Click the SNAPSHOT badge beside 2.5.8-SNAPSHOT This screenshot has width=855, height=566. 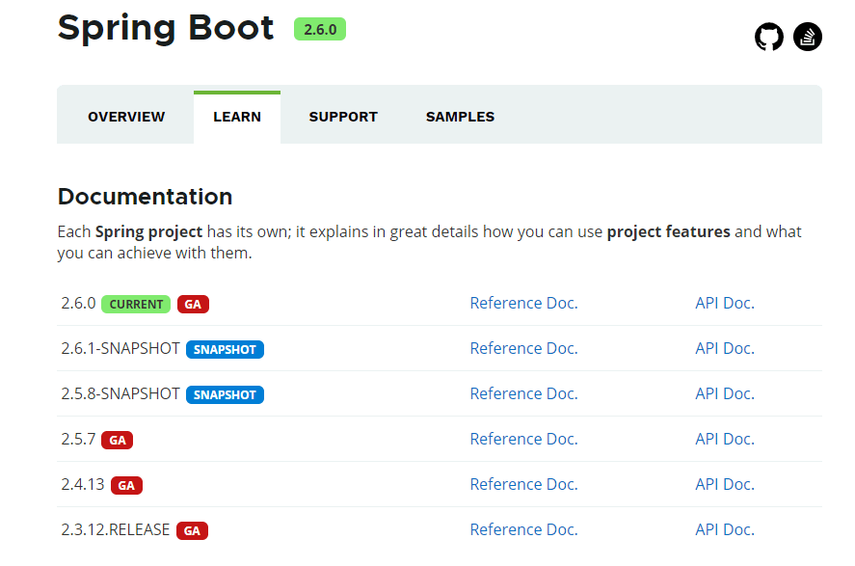pos(225,394)
